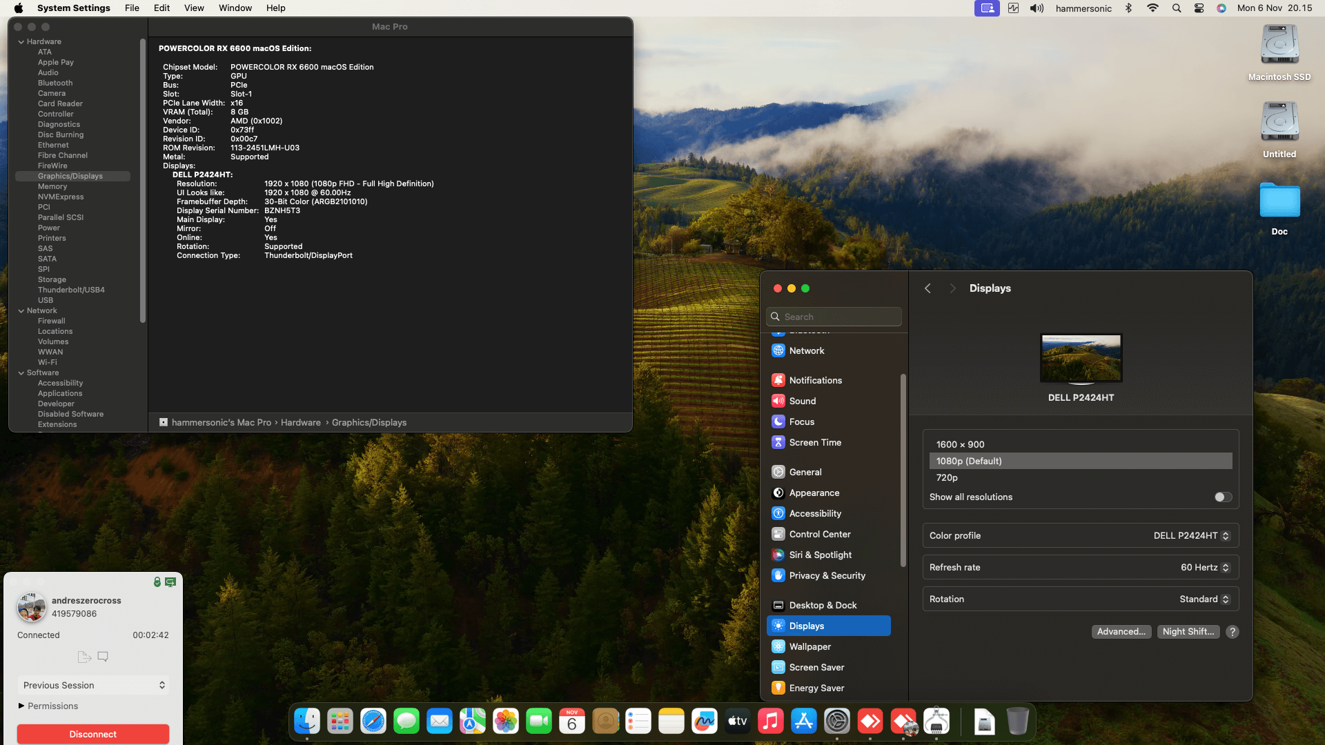The image size is (1325, 745).
Task: Open the Window menu
Action: [x=235, y=8]
